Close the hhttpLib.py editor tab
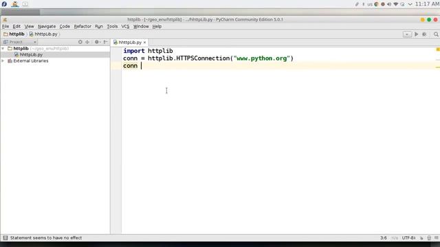The width and height of the screenshot is (440, 247). click(145, 43)
